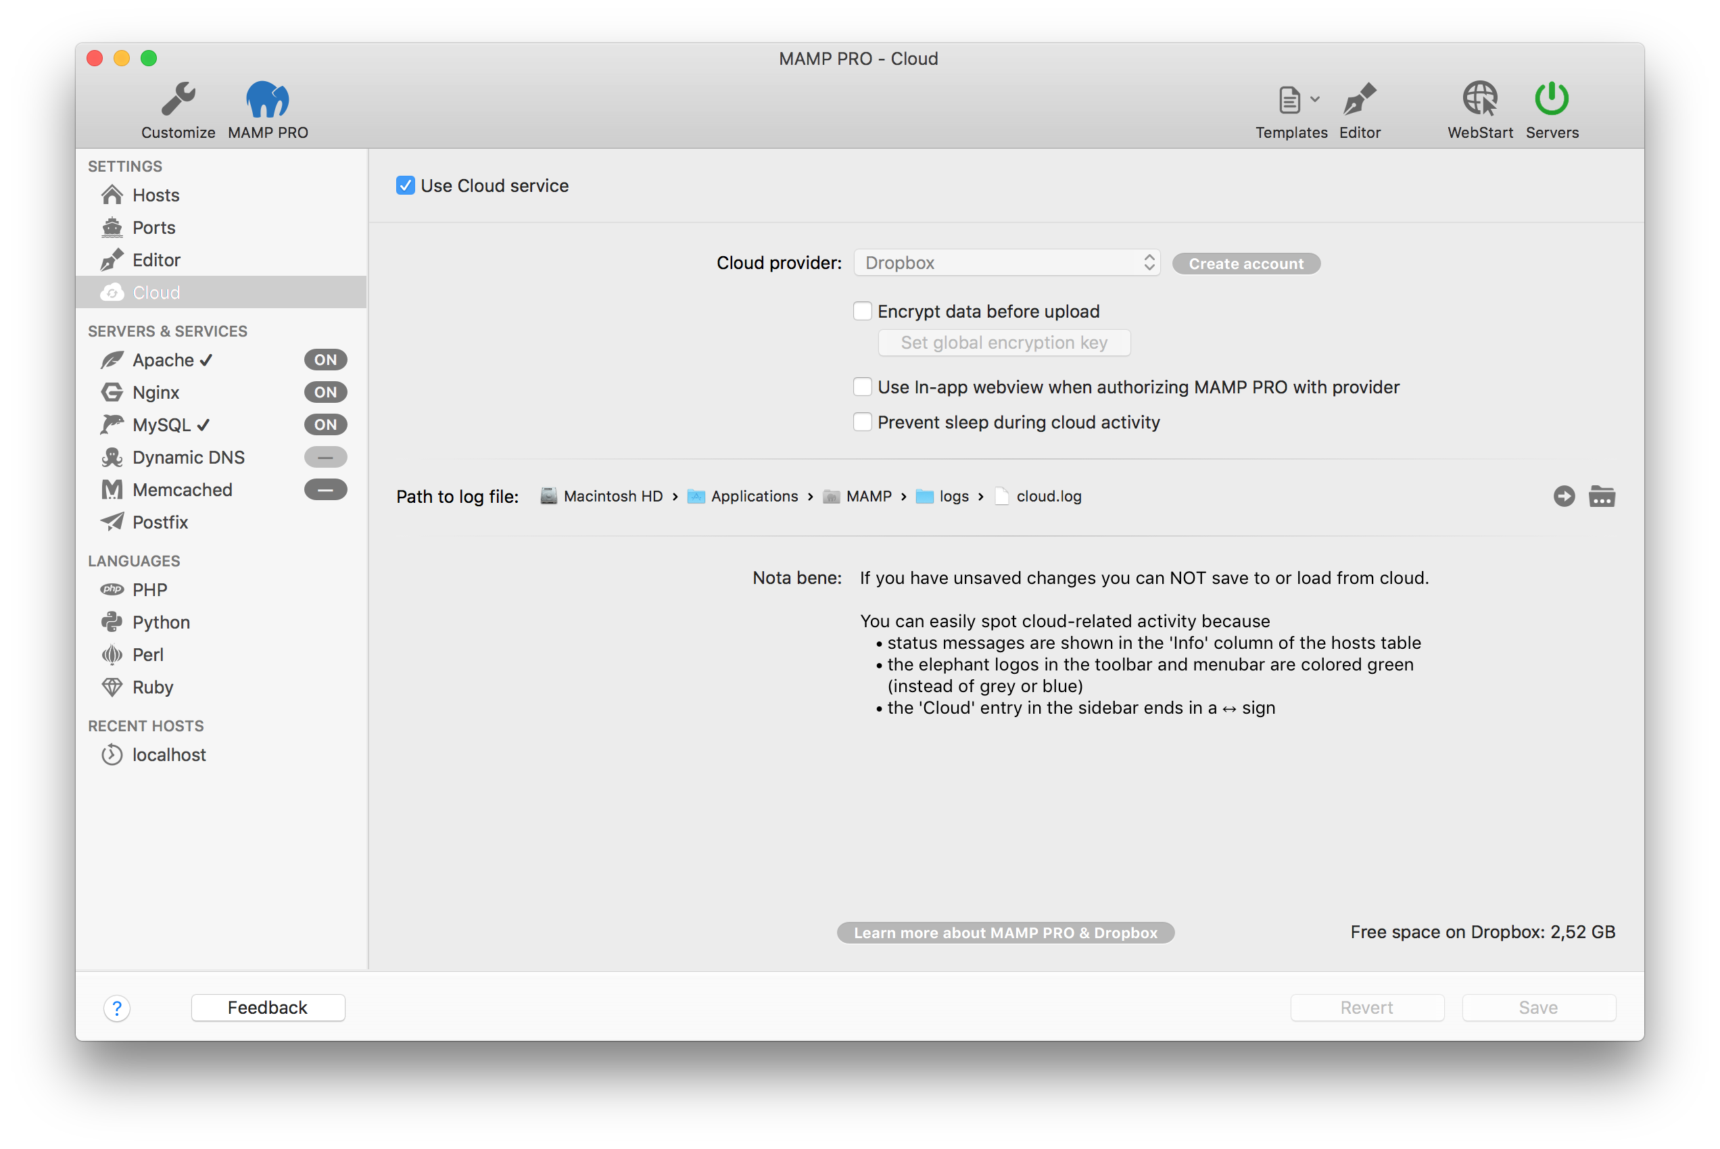
Task: Choose log file path folder icon
Action: (x=1601, y=496)
